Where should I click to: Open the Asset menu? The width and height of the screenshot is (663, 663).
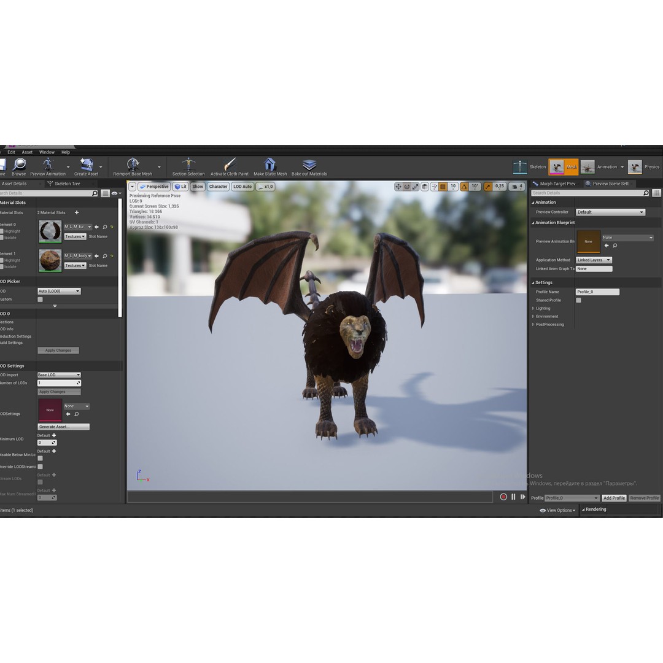[27, 152]
